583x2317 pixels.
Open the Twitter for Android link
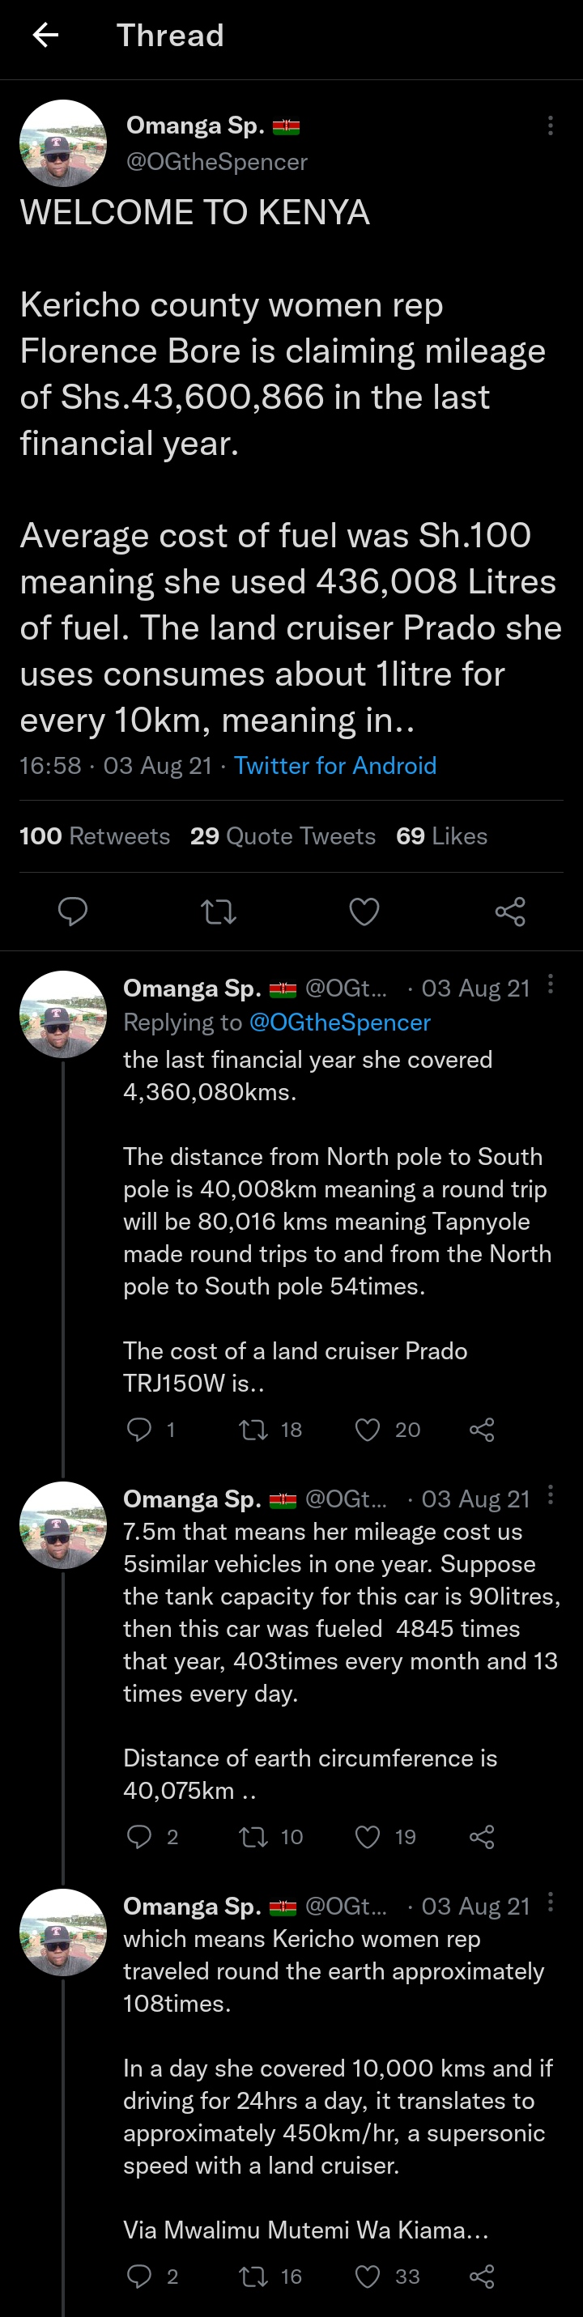(x=334, y=765)
